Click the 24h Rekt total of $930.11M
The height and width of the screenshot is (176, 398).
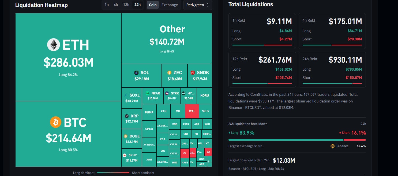(x=345, y=60)
